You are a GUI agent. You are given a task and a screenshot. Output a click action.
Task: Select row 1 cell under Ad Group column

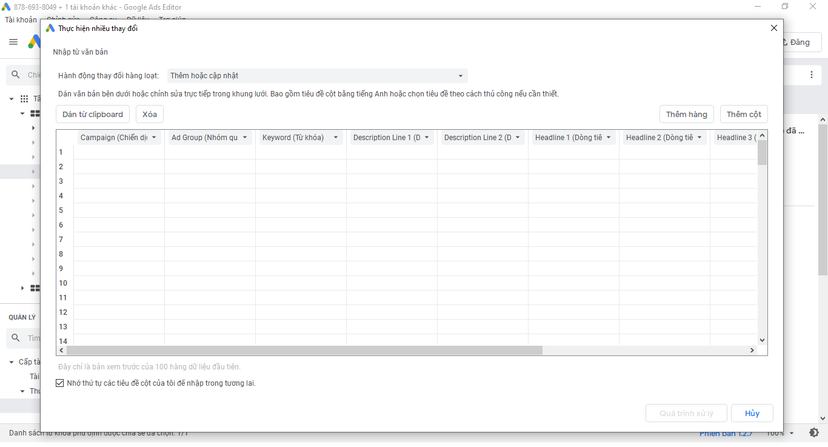210,152
